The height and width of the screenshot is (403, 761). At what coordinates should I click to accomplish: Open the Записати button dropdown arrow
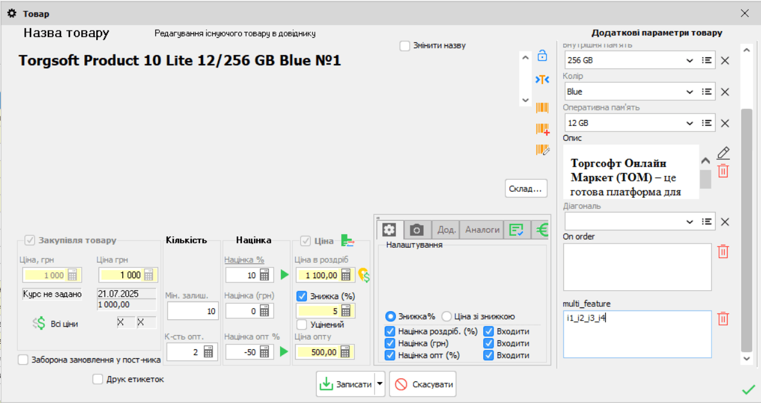380,384
